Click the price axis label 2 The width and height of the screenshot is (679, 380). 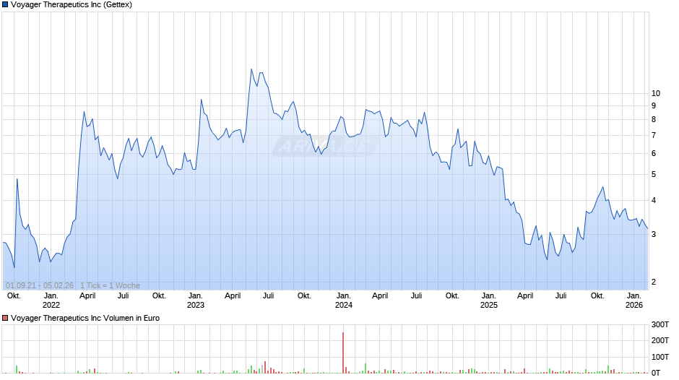click(654, 282)
